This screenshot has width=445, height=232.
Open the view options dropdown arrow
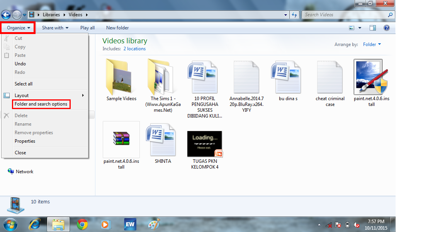click(360, 28)
